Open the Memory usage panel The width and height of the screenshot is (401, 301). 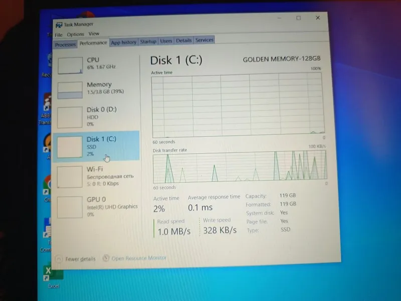[96, 89]
